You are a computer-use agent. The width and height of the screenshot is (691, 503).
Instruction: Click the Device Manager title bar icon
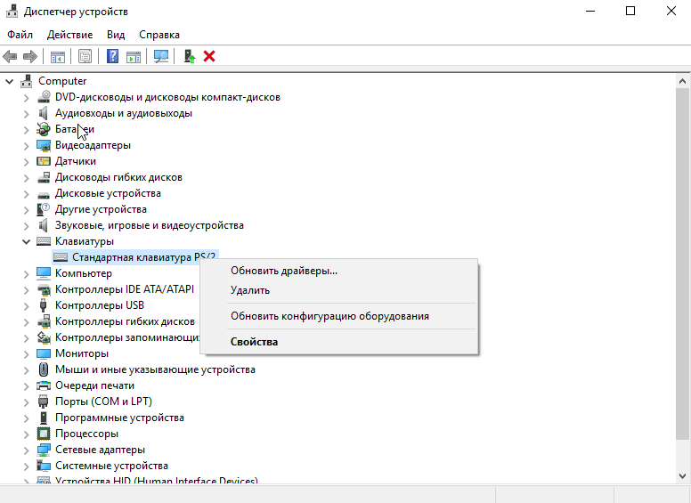12,11
